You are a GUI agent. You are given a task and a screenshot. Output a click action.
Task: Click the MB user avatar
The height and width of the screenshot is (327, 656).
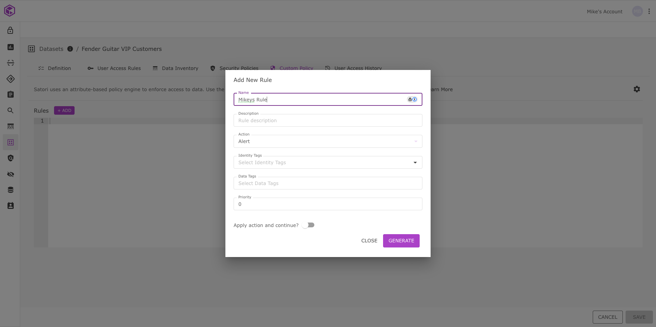637,11
